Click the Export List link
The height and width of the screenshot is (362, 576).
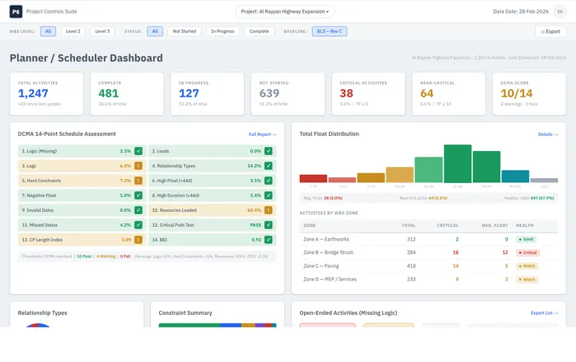[544, 313]
